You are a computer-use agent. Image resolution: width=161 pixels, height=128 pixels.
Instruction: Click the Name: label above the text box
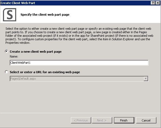tap(14, 56)
